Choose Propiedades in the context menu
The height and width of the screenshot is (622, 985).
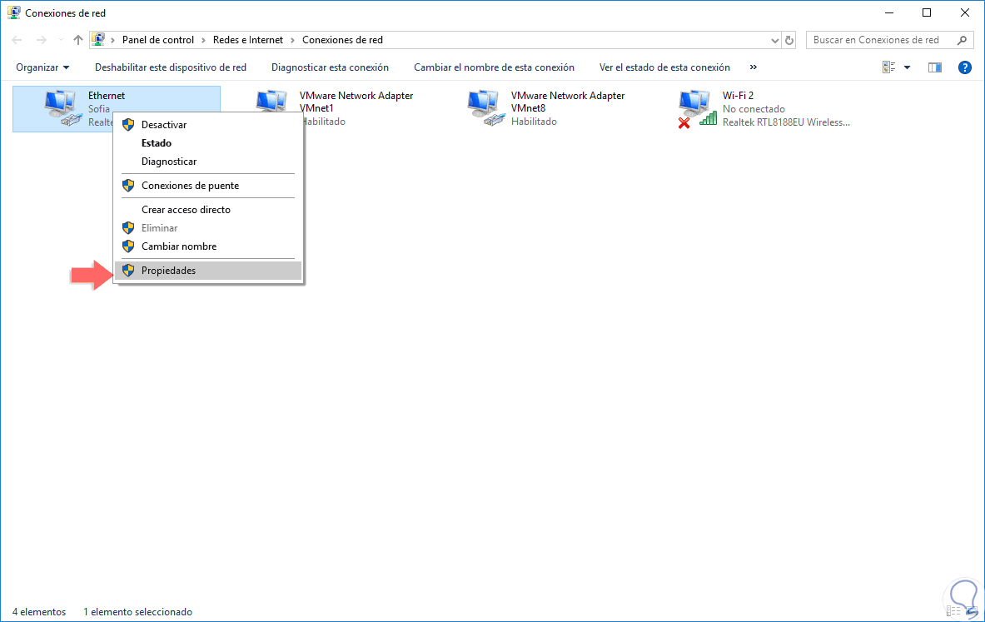point(208,270)
